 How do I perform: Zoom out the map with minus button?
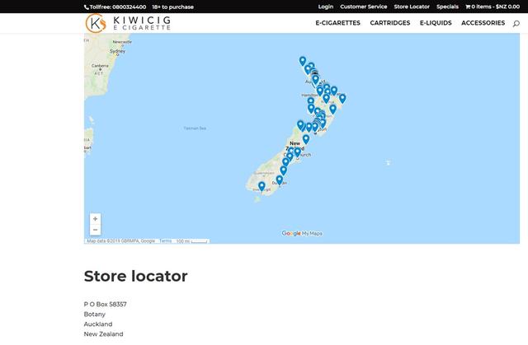(x=96, y=230)
